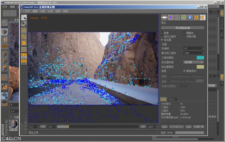The image size is (225, 142).
Task: Adjust the 41 F current frame stepper
Action: (x=56, y=127)
